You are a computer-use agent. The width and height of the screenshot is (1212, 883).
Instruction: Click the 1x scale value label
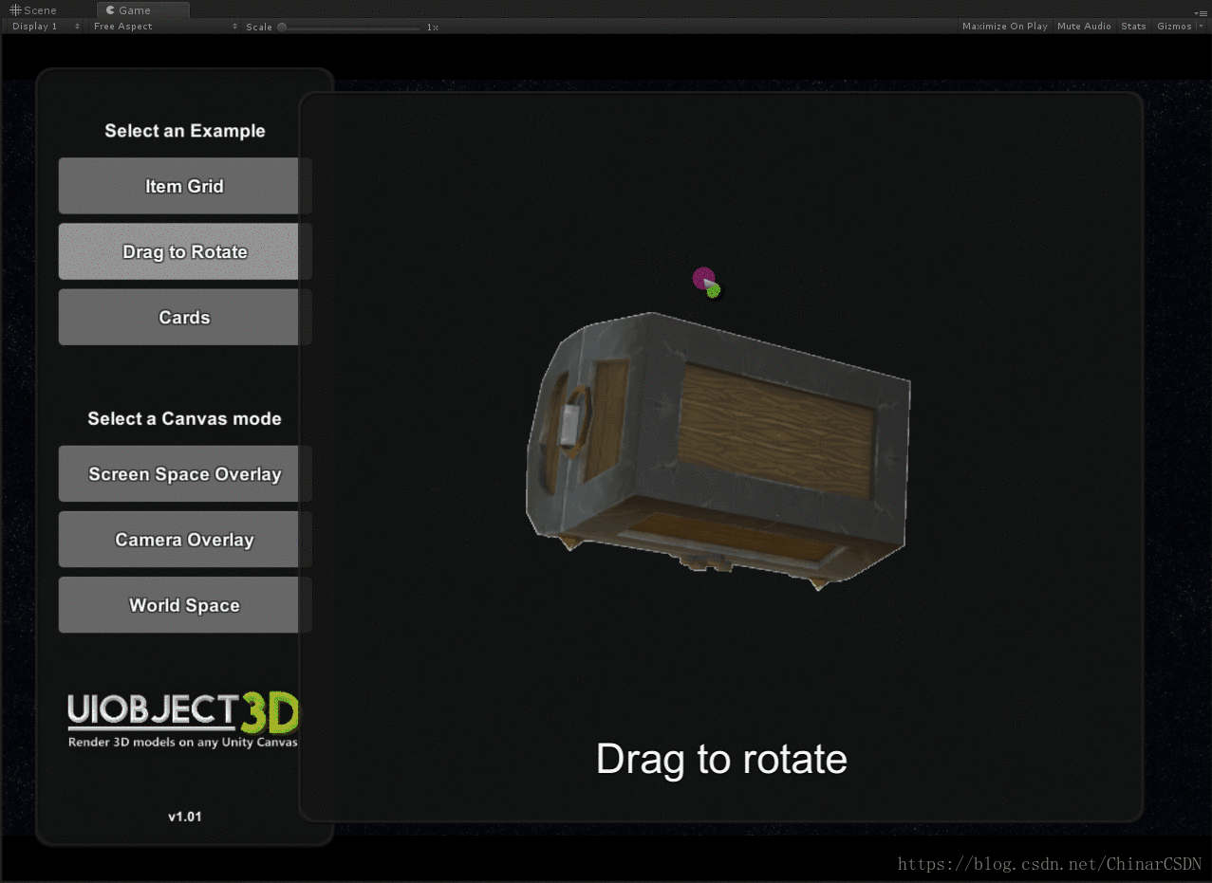tap(433, 28)
